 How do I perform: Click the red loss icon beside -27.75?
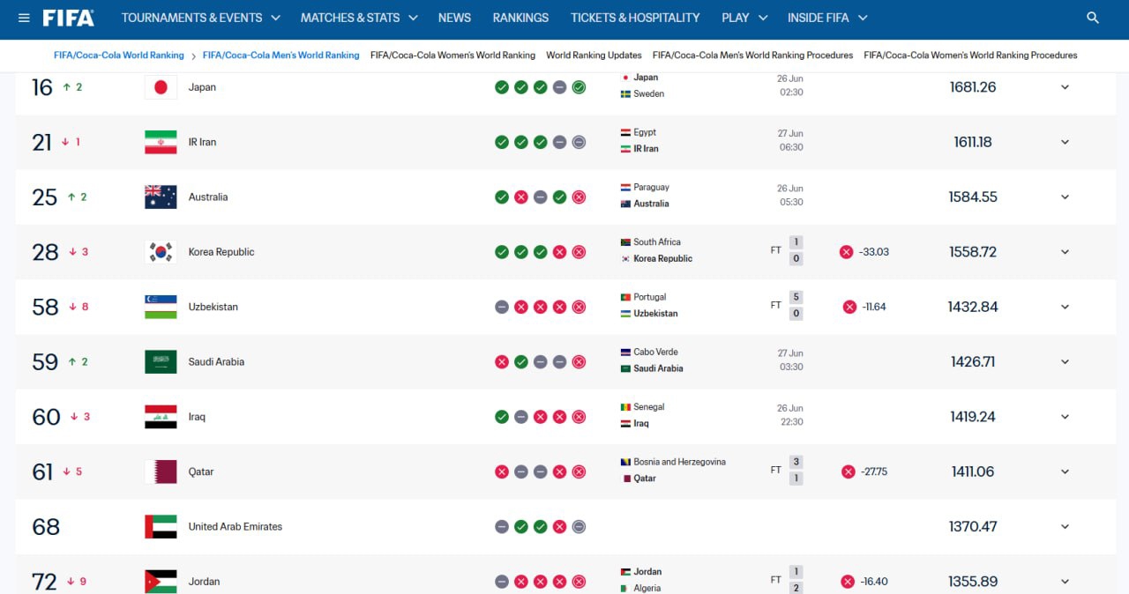[x=848, y=471]
